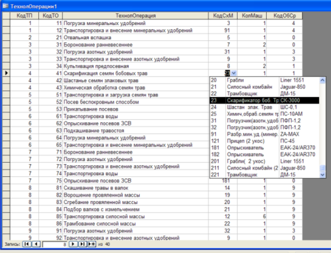This screenshot has height=253, width=331.
Task: Click cell Боронование ранневесеннее row 31
Action: [136, 45]
